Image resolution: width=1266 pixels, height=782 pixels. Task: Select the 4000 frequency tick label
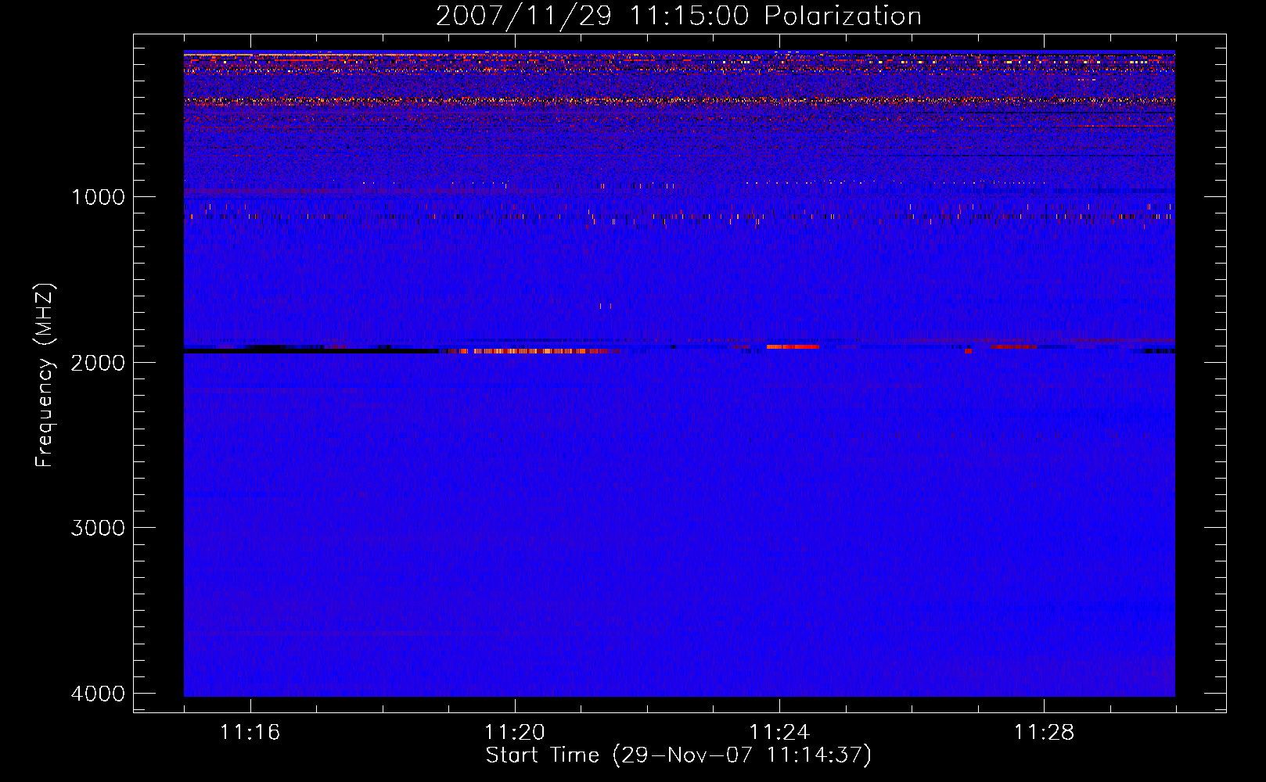click(98, 694)
